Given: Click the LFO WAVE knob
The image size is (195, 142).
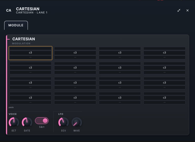Looking at the screenshot, I should pyautogui.click(x=77, y=123).
